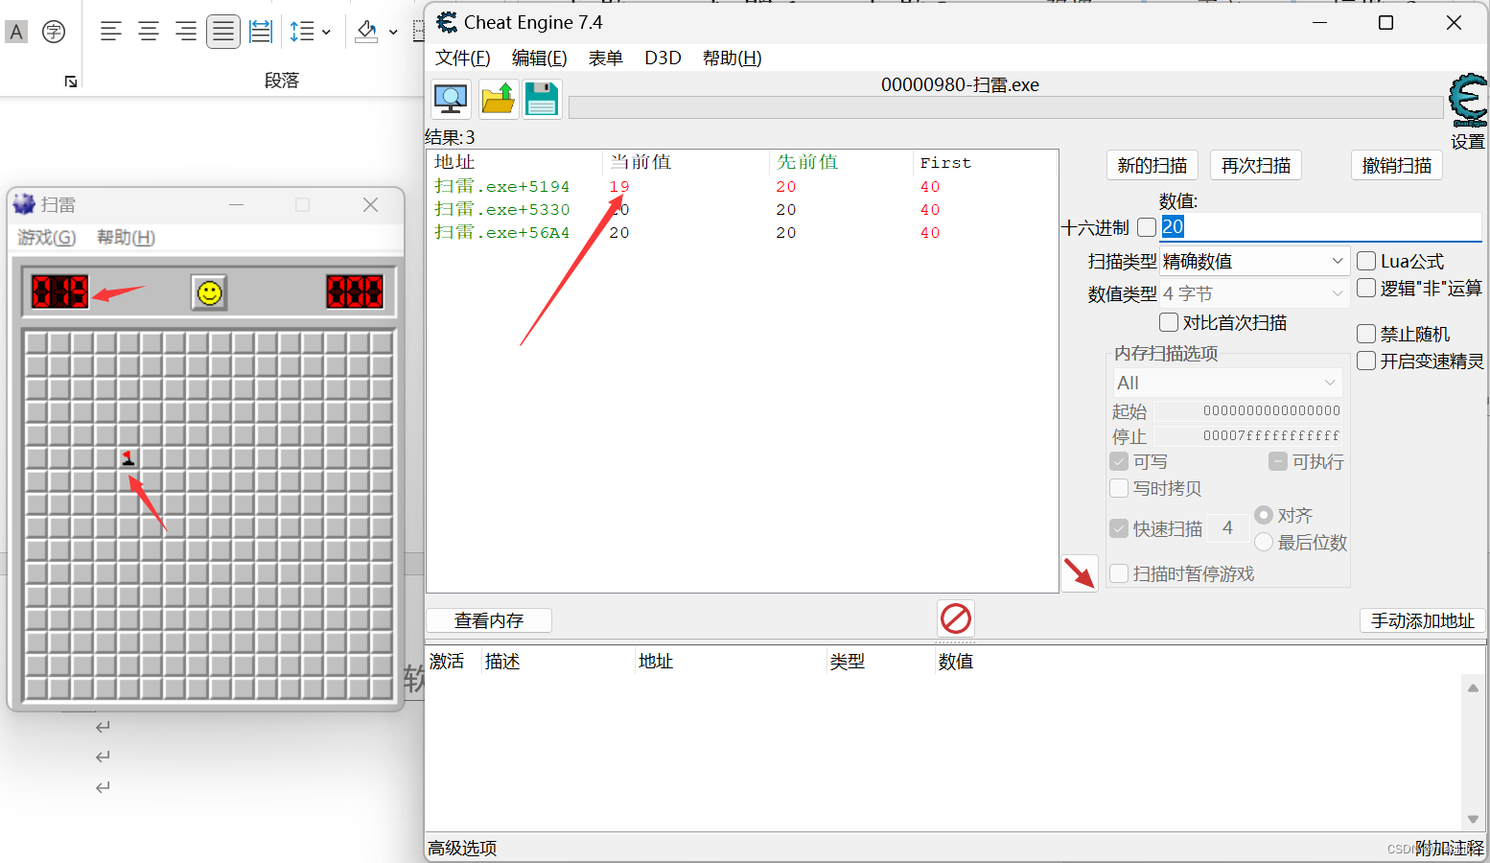Toggle the 可写 checkbox
Viewport: 1490px width, 863px height.
[1119, 461]
